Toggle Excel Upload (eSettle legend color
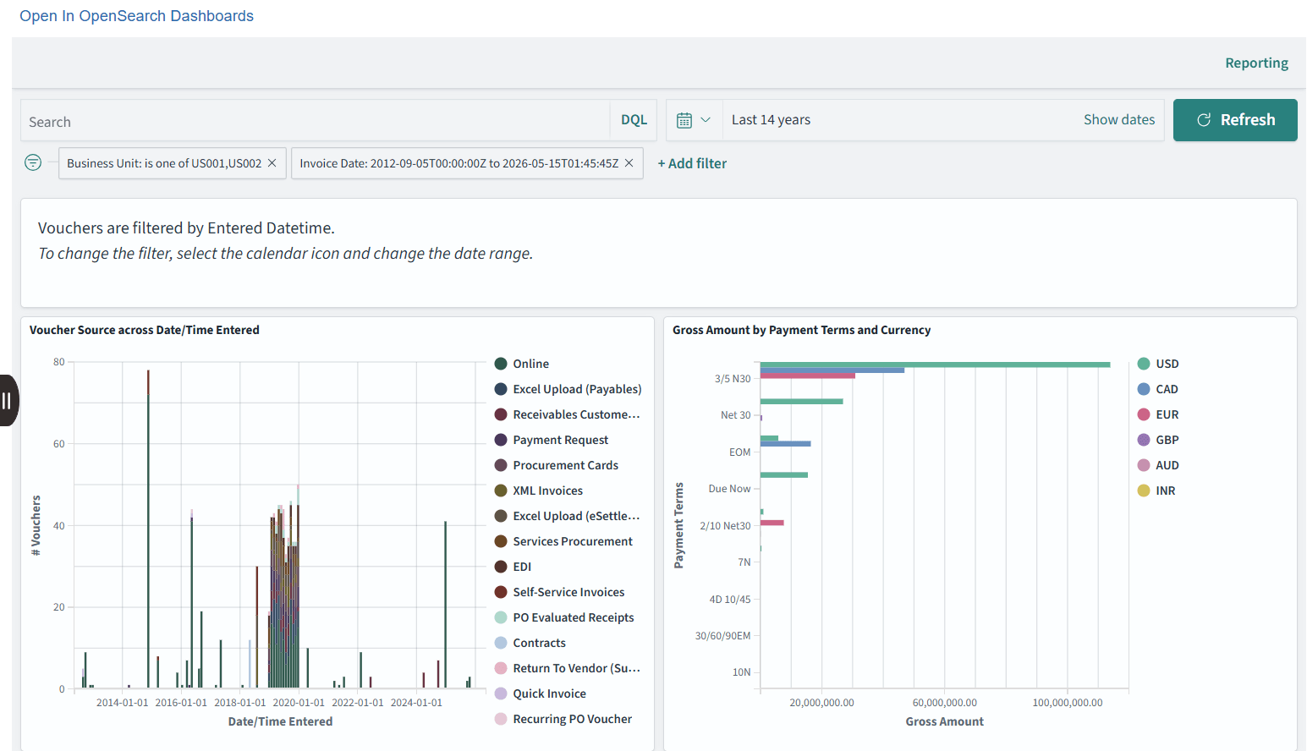1307x751 pixels. [x=501, y=516]
